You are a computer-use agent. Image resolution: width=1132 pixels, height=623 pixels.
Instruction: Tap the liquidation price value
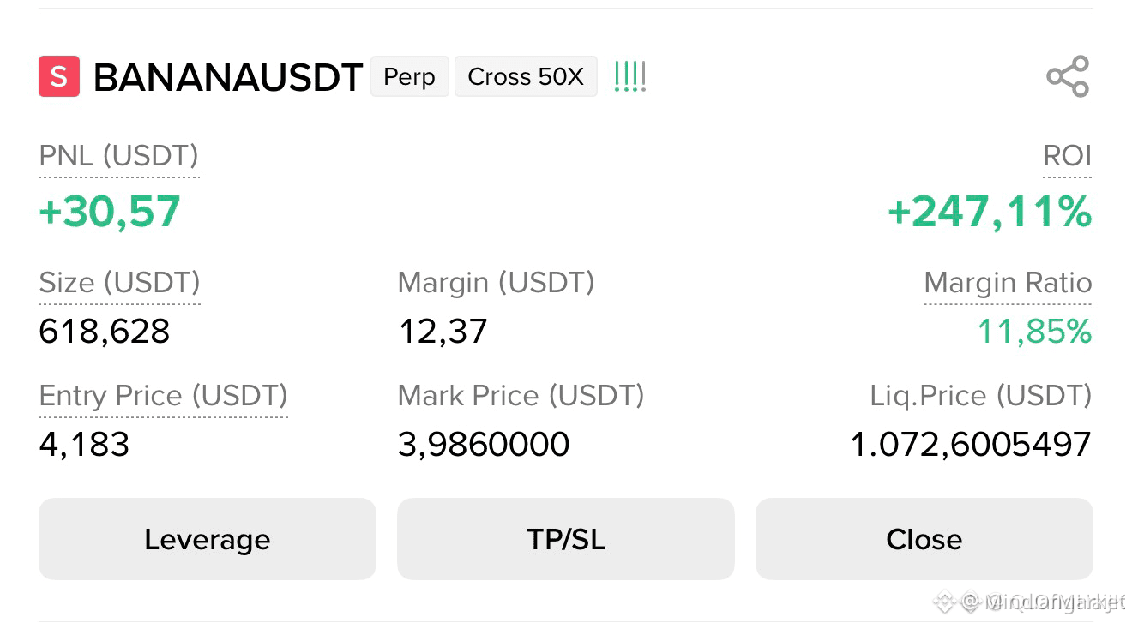pyautogui.click(x=971, y=445)
